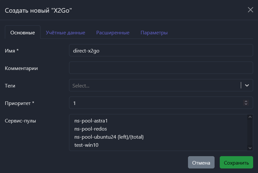The height and width of the screenshot is (173, 258).
Task: Focus the Комментарии input field
Action: 161,68
